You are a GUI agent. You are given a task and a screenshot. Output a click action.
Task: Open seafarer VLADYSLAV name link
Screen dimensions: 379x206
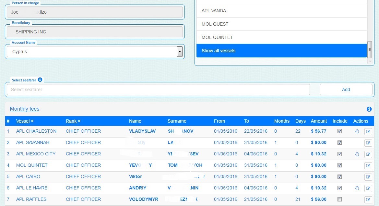point(142,131)
